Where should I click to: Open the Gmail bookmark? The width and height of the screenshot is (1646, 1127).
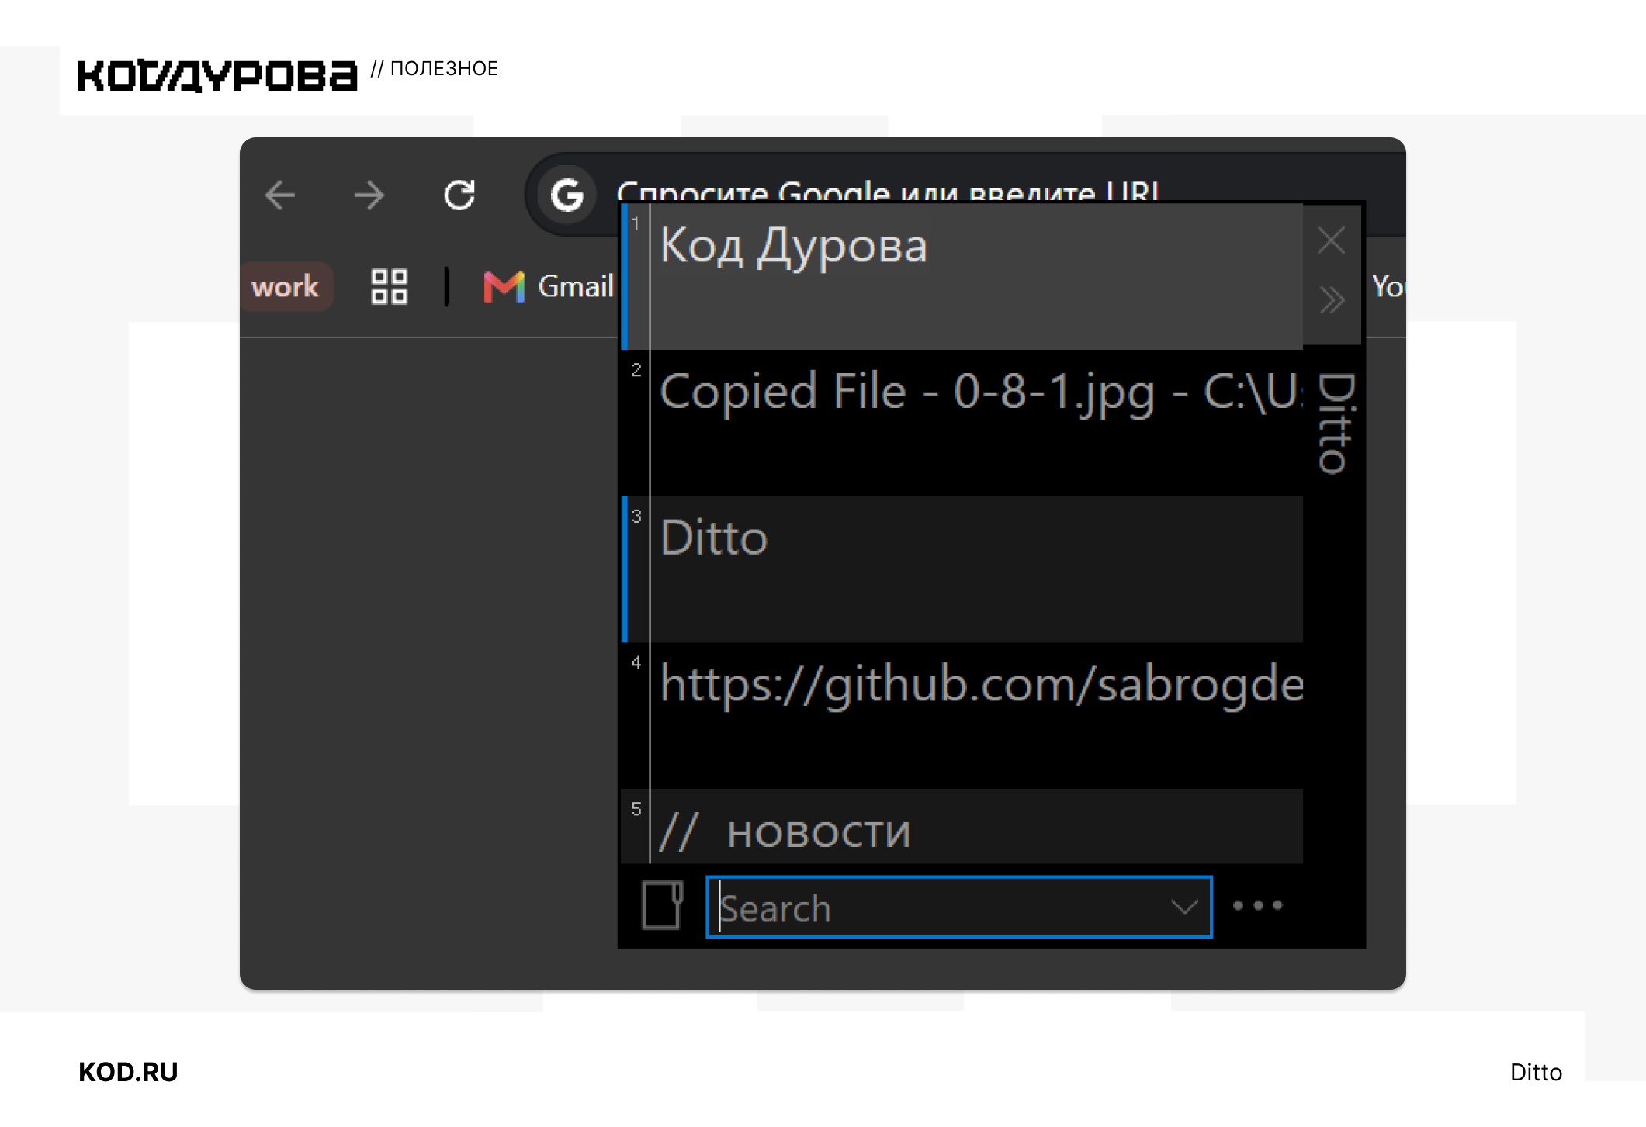click(x=549, y=287)
